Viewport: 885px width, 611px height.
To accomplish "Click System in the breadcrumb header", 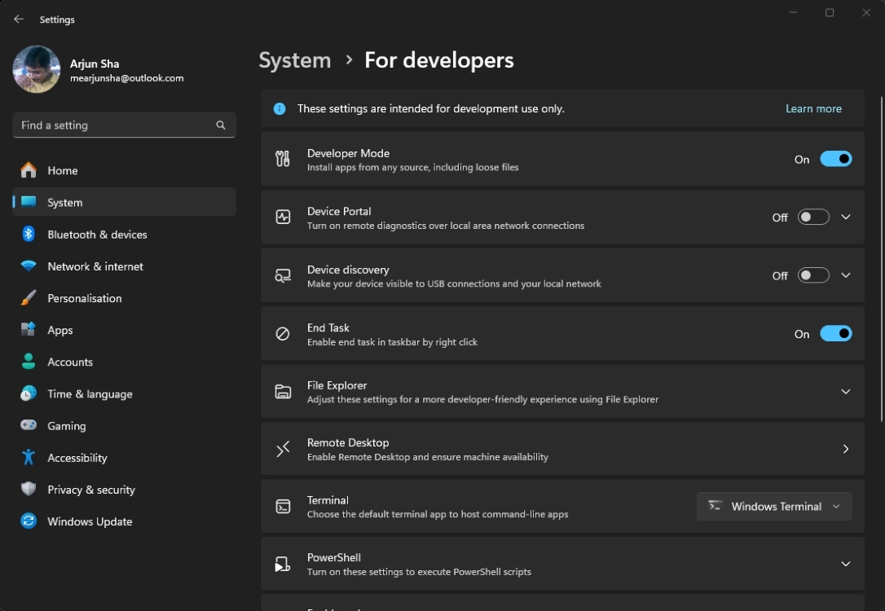I will [294, 59].
